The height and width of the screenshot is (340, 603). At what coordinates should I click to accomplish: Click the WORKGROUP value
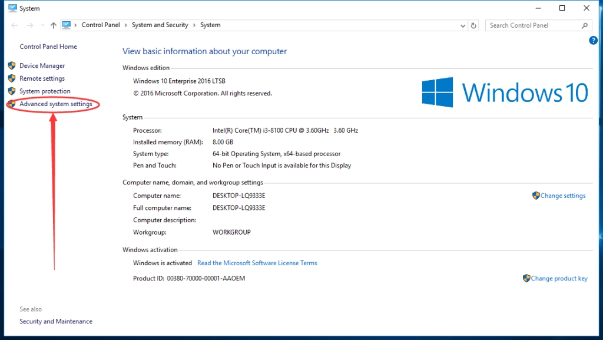coord(231,232)
